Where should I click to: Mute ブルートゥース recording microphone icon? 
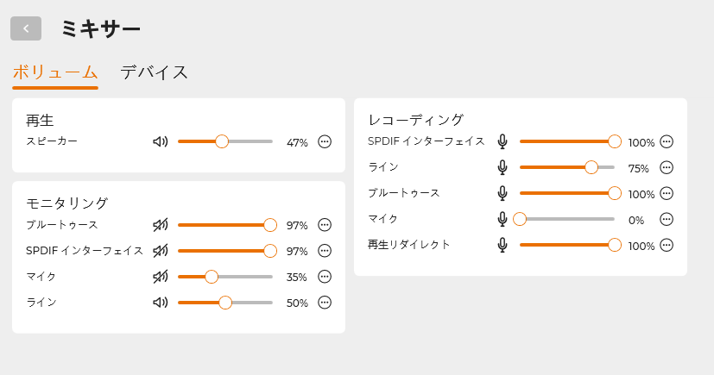(502, 194)
